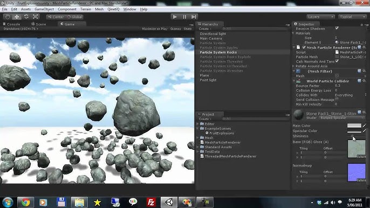The height and width of the screenshot is (208, 370).
Task: Select the Rotate tool in toolbar
Action: coord(26,17)
